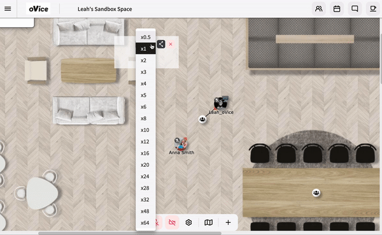
Task: Click the share icon on the object
Action: pyautogui.click(x=161, y=44)
